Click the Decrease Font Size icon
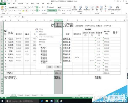Screen dimensions: 128x103 click(x=32, y=7)
